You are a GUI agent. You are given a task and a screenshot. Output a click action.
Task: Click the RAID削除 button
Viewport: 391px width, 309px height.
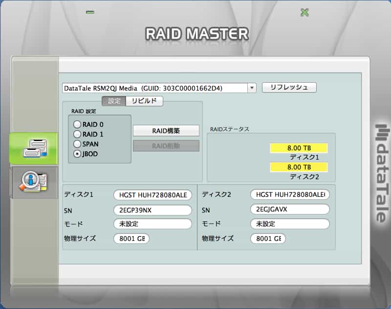click(166, 146)
